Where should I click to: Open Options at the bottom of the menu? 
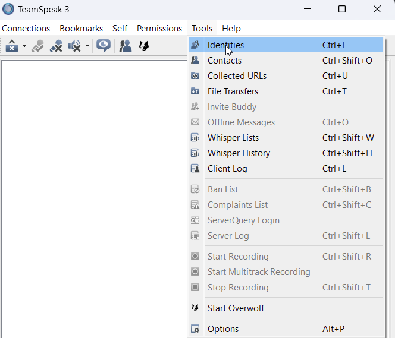[223, 329]
